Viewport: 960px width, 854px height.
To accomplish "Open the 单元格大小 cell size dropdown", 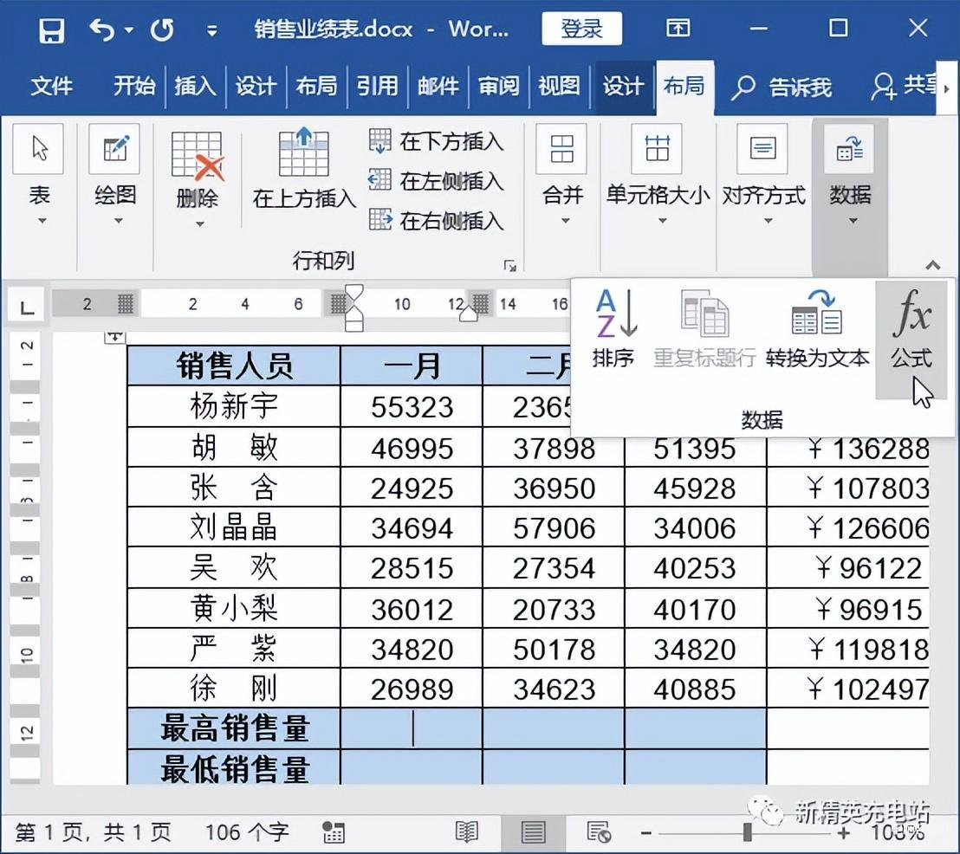I will pyautogui.click(x=658, y=176).
